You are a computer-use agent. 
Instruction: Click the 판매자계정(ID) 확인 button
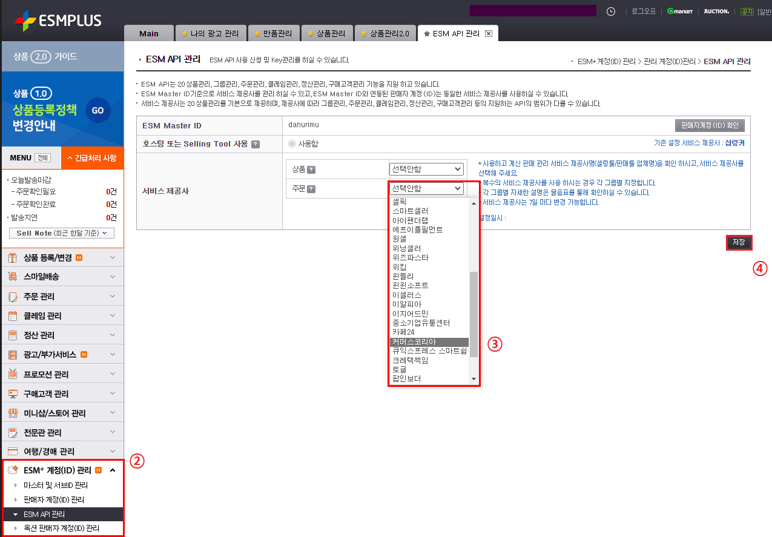tap(710, 125)
